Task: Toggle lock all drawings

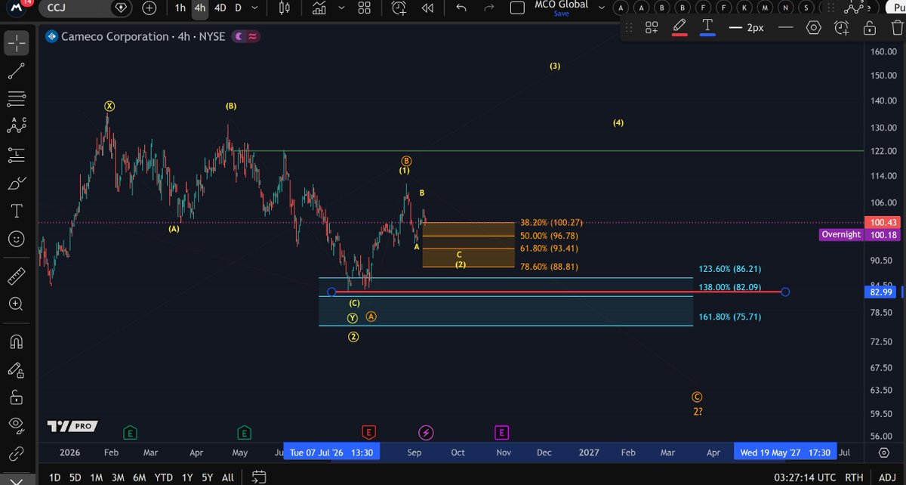Action: (16, 397)
